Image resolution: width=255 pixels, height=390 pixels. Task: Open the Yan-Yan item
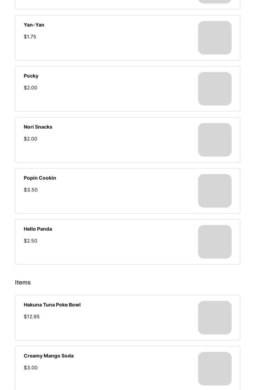click(x=34, y=25)
